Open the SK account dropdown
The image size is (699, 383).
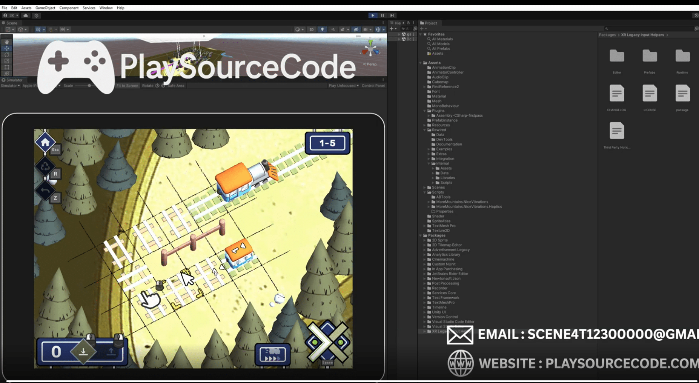[x=11, y=15]
